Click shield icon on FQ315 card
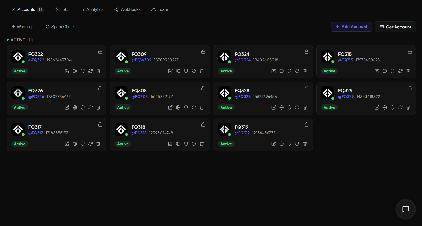 [393, 71]
